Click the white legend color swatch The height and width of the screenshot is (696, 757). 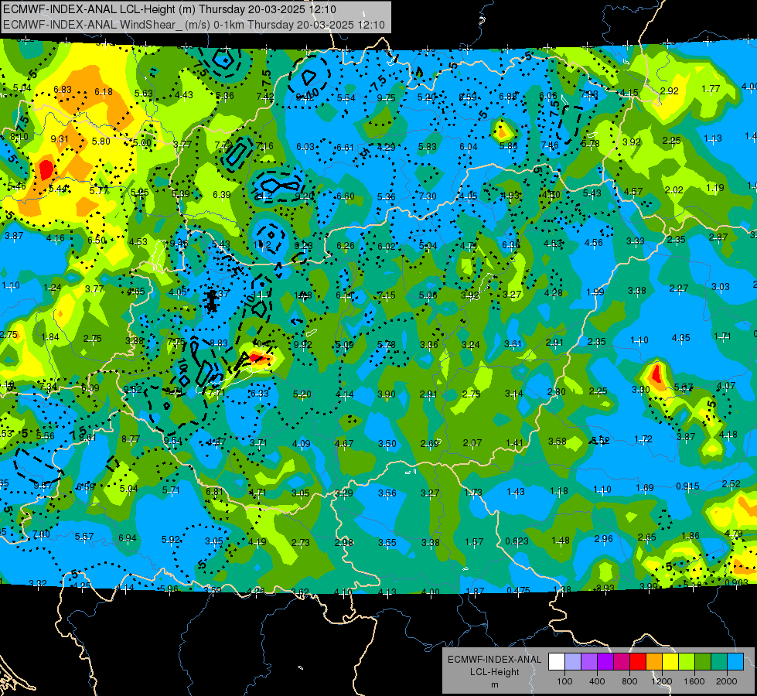(x=557, y=662)
